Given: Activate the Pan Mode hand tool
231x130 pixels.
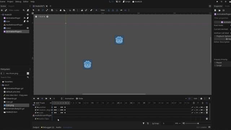Looking at the screenshot, I should click(60, 10).
